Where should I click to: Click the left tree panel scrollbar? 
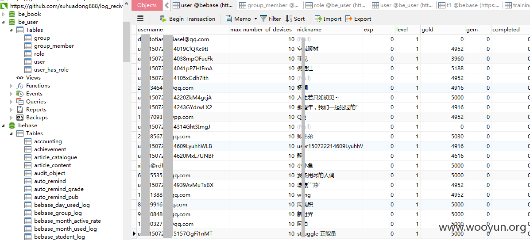coord(127,42)
